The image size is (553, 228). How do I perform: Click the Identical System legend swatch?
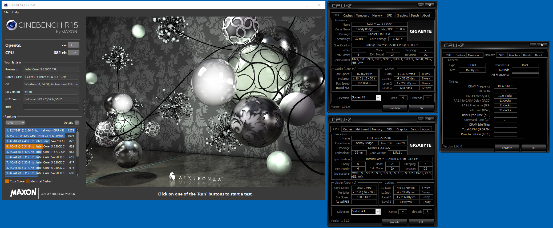tap(27, 181)
